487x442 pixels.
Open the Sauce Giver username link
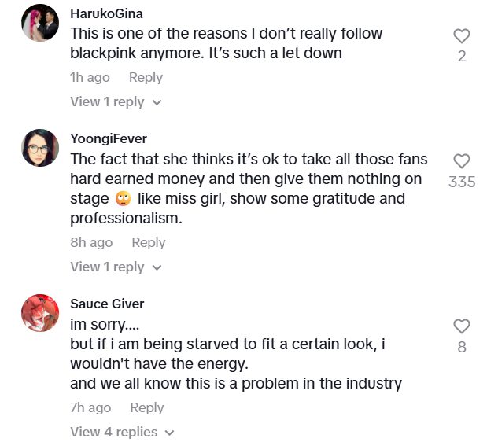pos(107,304)
